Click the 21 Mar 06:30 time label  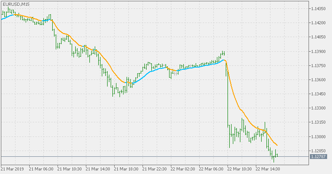click(41, 169)
